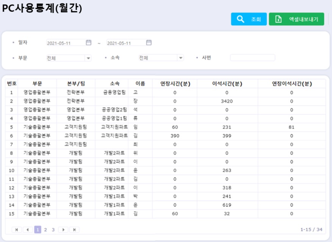The width and height of the screenshot is (332, 242).
Task: Click the name 장 in row 2
Action: pyautogui.click(x=135, y=101)
